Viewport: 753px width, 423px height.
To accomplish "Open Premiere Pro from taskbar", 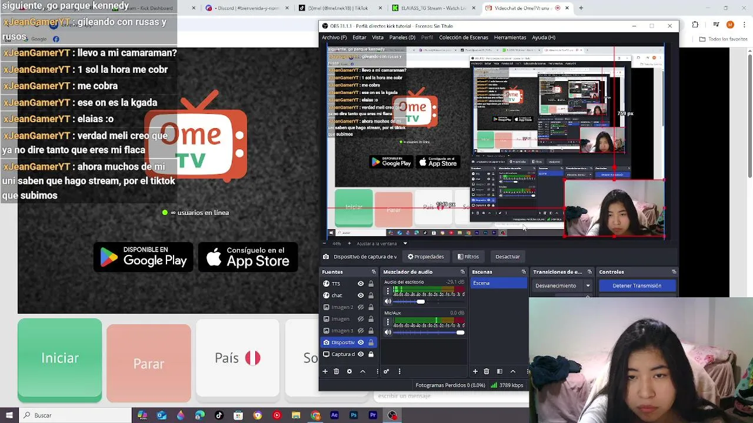I will (x=373, y=415).
